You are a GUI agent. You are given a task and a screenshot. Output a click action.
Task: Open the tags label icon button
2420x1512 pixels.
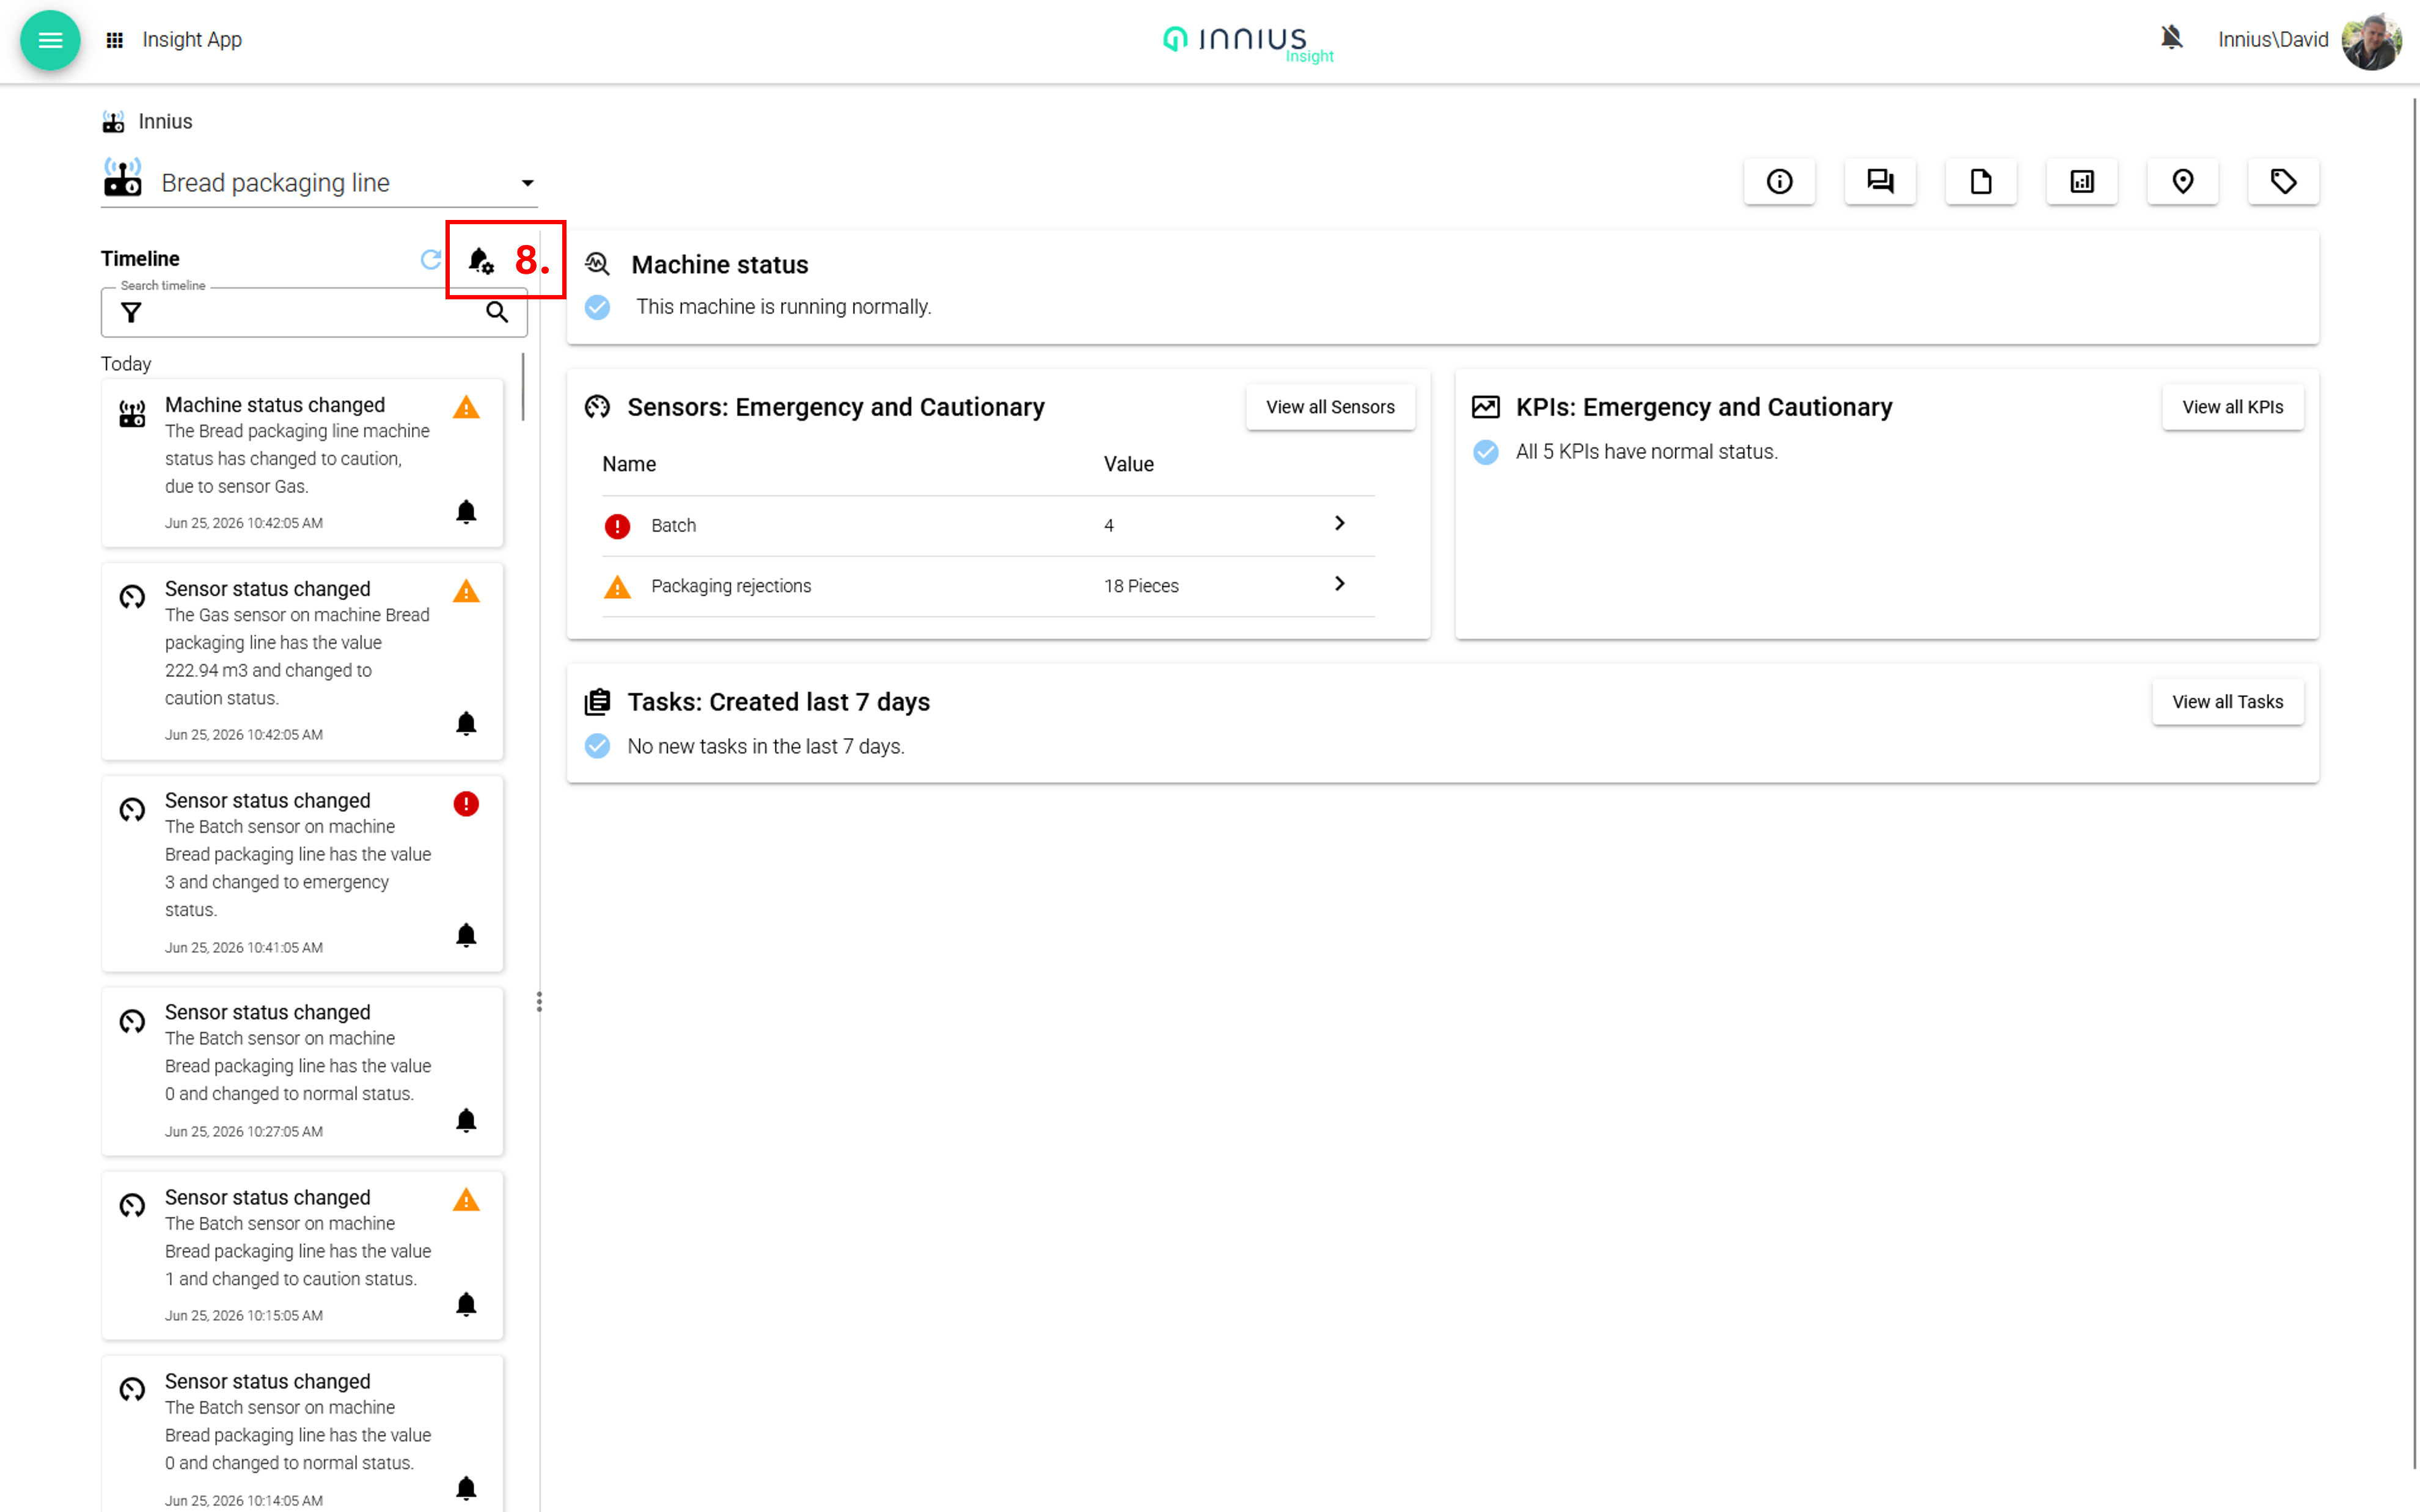click(2284, 181)
